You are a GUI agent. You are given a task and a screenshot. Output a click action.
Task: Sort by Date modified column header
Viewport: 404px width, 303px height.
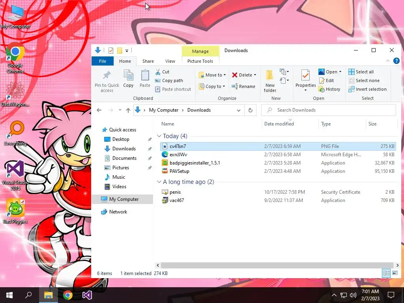point(279,124)
